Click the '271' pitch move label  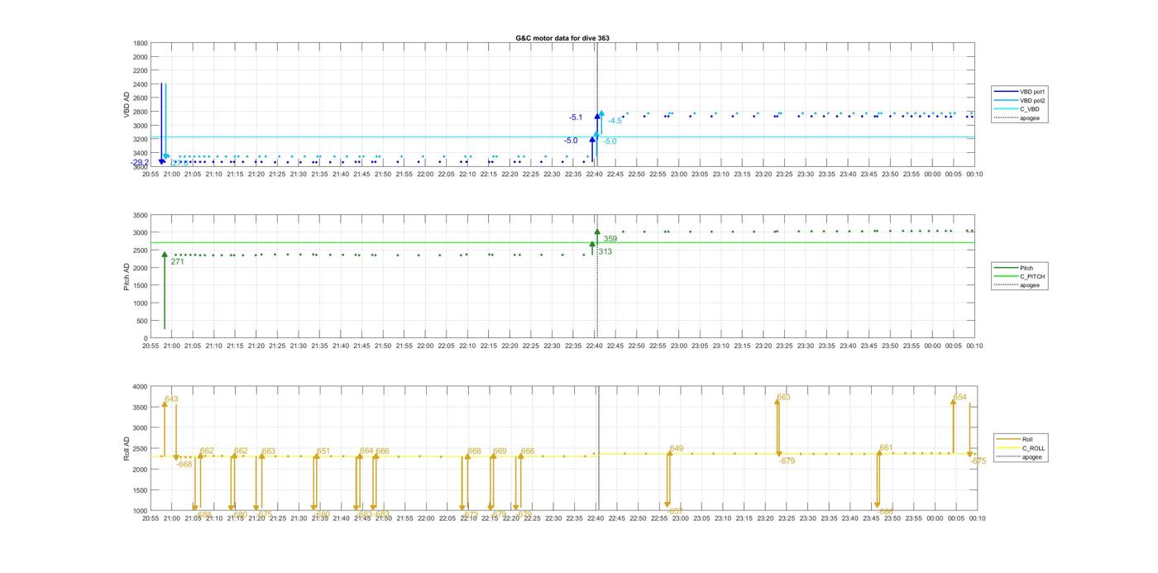coord(177,261)
